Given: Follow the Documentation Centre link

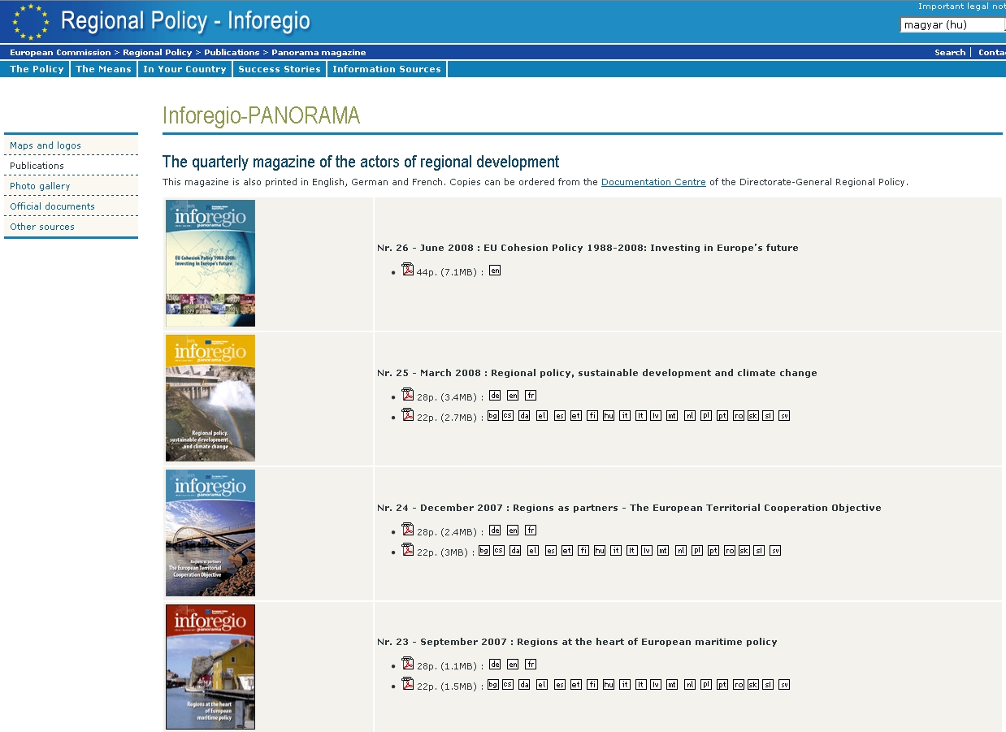Looking at the screenshot, I should tap(653, 182).
